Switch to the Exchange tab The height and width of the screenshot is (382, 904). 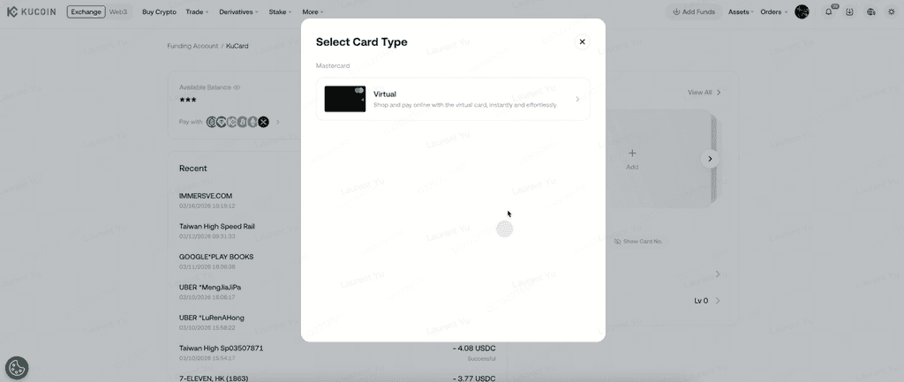[86, 11]
